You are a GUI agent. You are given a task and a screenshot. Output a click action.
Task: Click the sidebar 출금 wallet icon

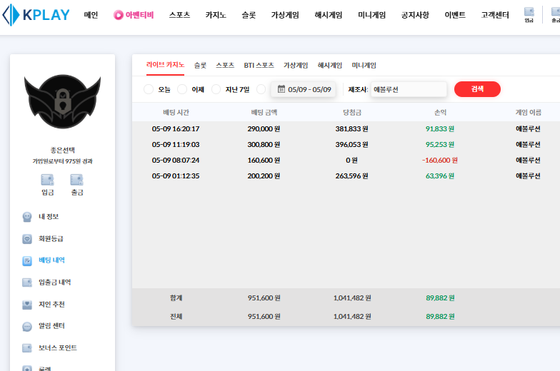77,180
